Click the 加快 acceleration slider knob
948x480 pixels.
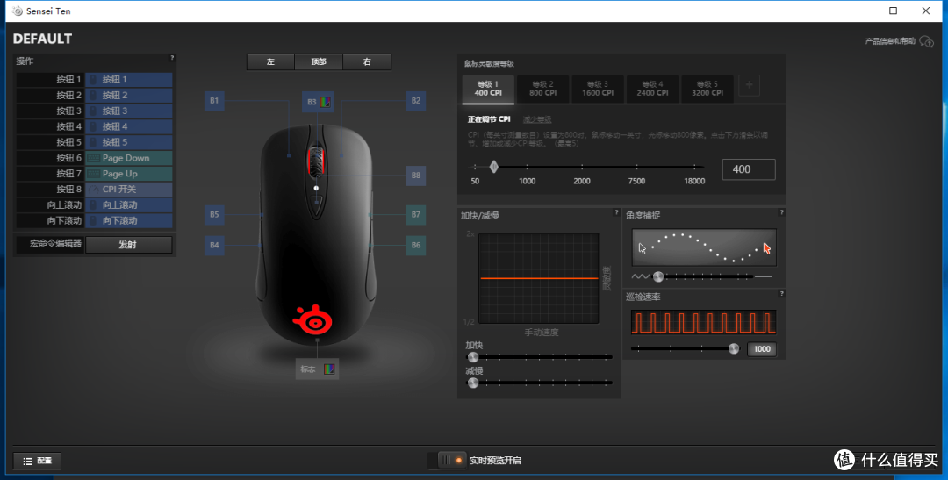pos(473,357)
